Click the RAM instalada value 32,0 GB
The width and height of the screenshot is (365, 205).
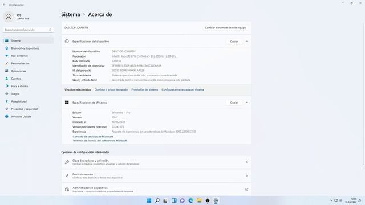[x=116, y=61]
